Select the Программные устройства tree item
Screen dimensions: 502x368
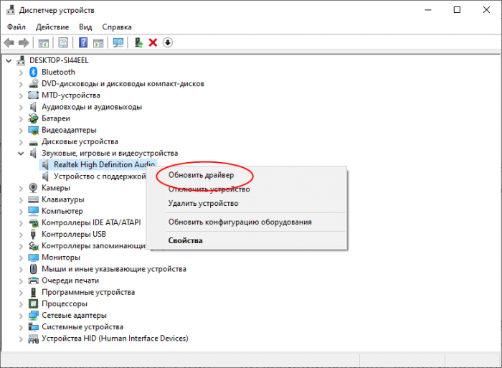[x=88, y=292]
